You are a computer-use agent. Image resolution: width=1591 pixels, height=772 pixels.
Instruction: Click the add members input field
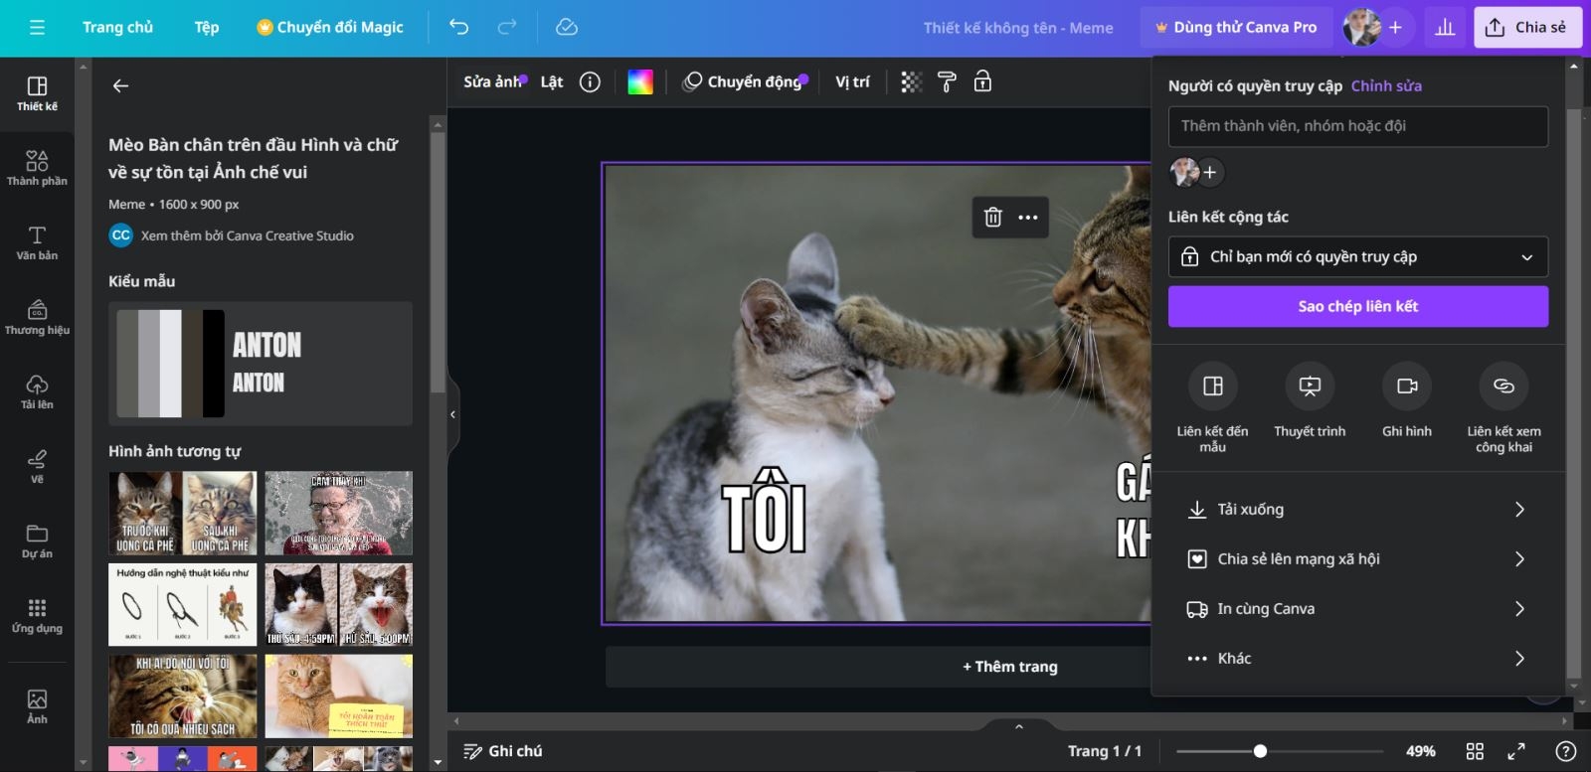pyautogui.click(x=1358, y=126)
